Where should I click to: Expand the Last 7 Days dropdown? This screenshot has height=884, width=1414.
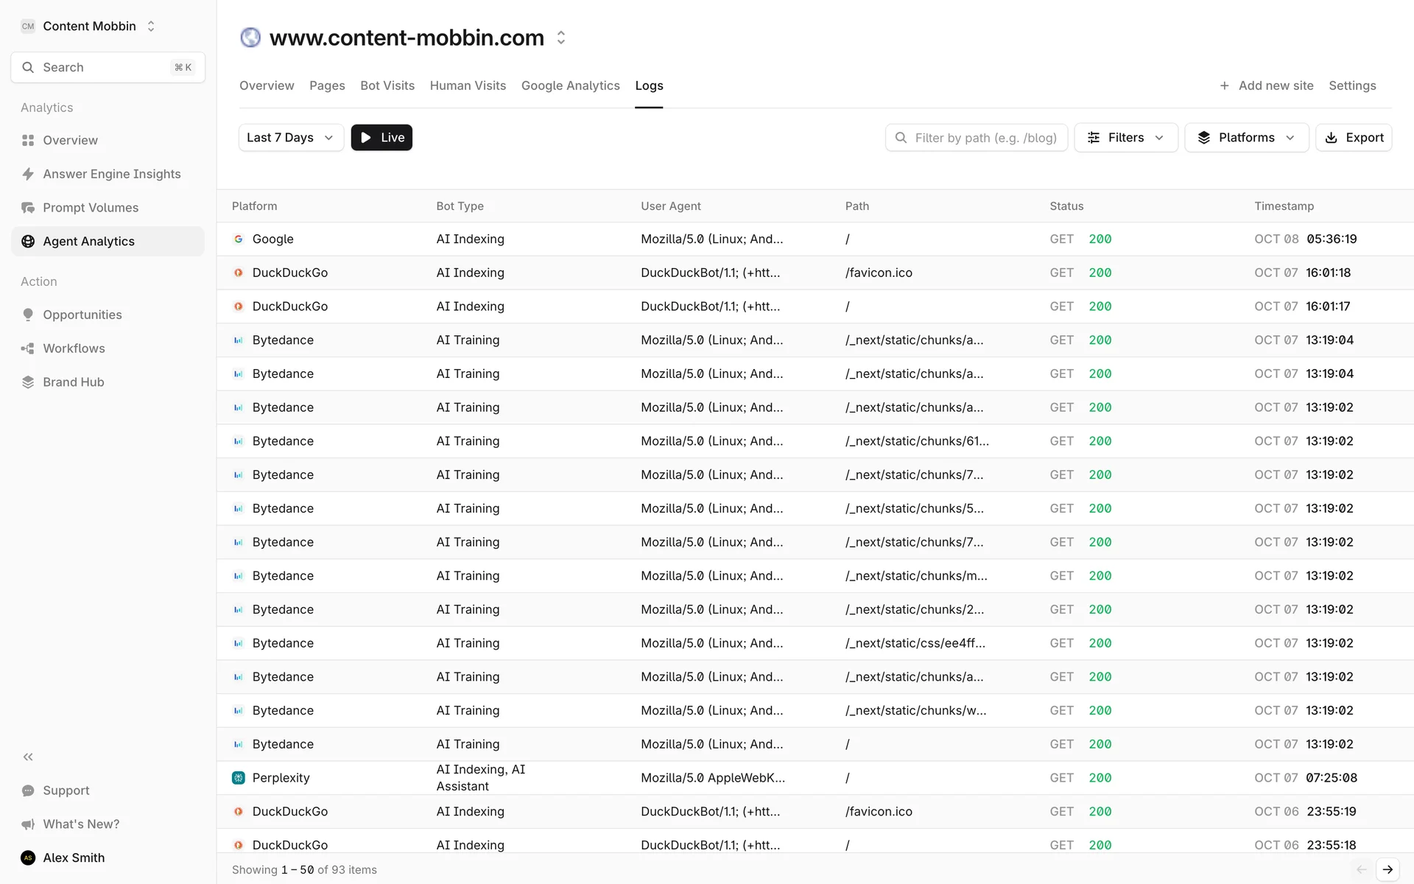click(x=291, y=138)
